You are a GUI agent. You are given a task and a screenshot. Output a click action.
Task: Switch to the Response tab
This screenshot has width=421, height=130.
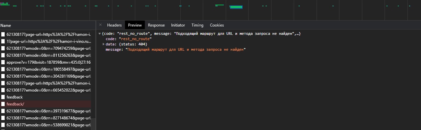tap(156, 25)
